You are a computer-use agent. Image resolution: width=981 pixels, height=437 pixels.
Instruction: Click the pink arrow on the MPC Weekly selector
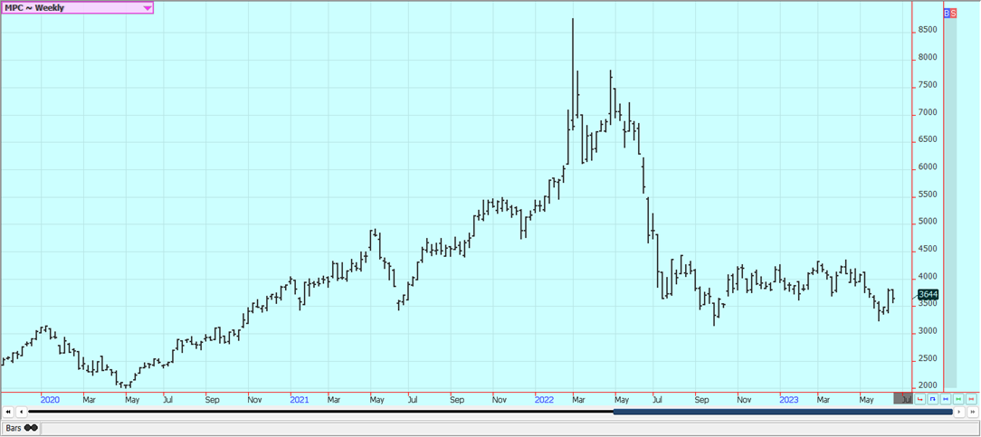pyautogui.click(x=147, y=8)
